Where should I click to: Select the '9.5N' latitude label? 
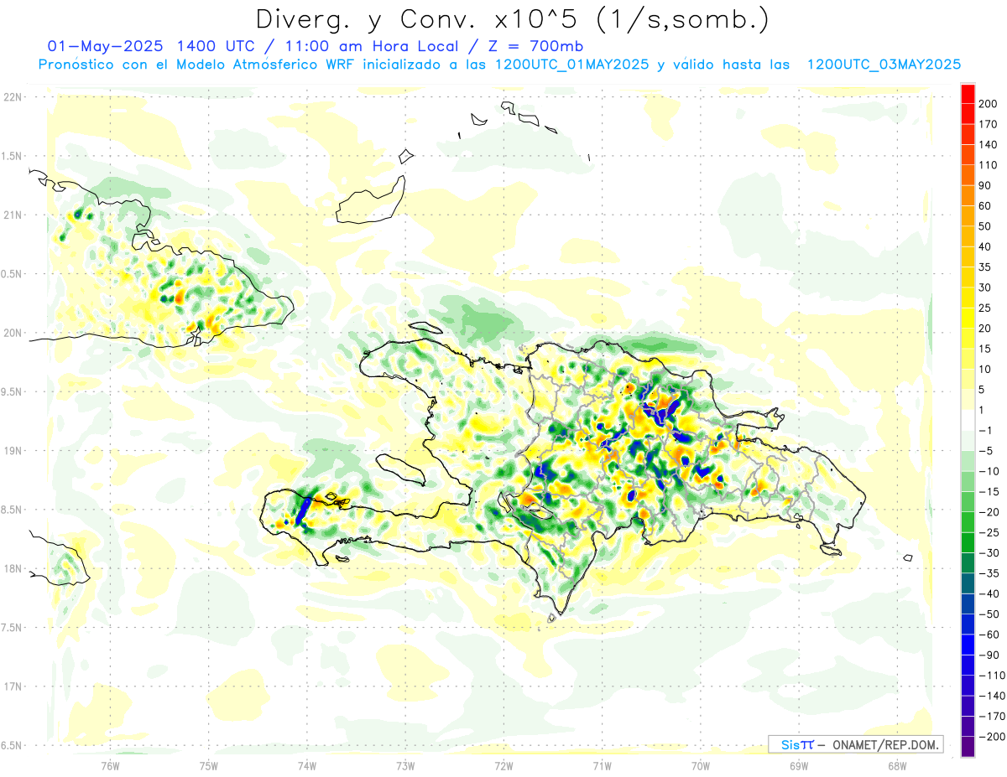coord(12,391)
